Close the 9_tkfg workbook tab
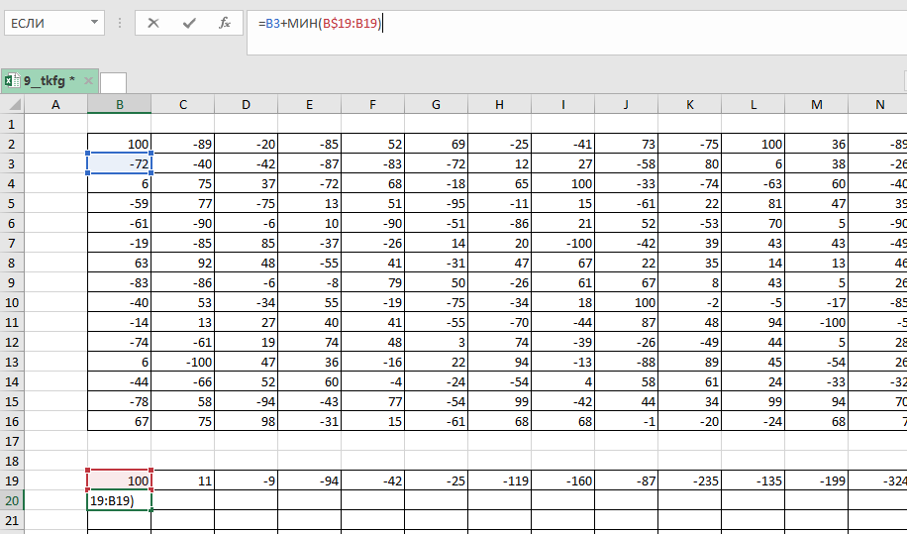907x534 pixels. [88, 81]
